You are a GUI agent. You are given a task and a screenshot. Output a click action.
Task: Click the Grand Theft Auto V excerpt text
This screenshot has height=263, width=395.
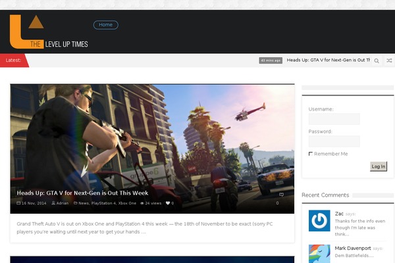pyautogui.click(x=145, y=227)
